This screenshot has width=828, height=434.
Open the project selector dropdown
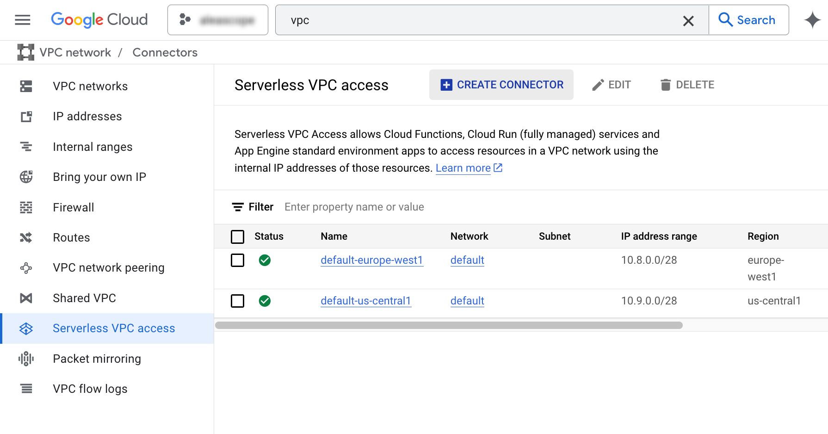[218, 20]
